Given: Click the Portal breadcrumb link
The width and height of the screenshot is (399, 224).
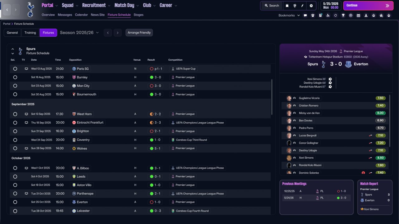Looking at the screenshot, I should tap(7, 24).
